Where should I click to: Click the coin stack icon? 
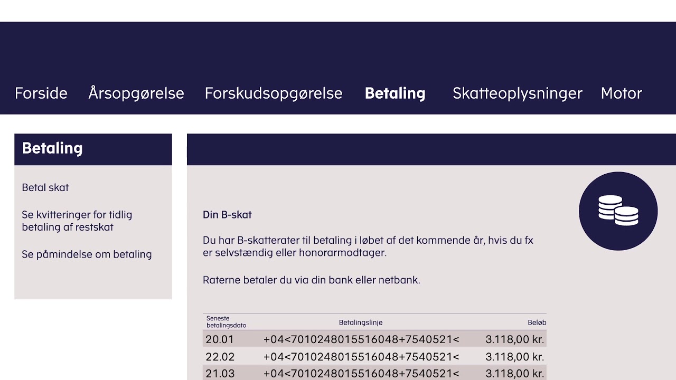[618, 211]
